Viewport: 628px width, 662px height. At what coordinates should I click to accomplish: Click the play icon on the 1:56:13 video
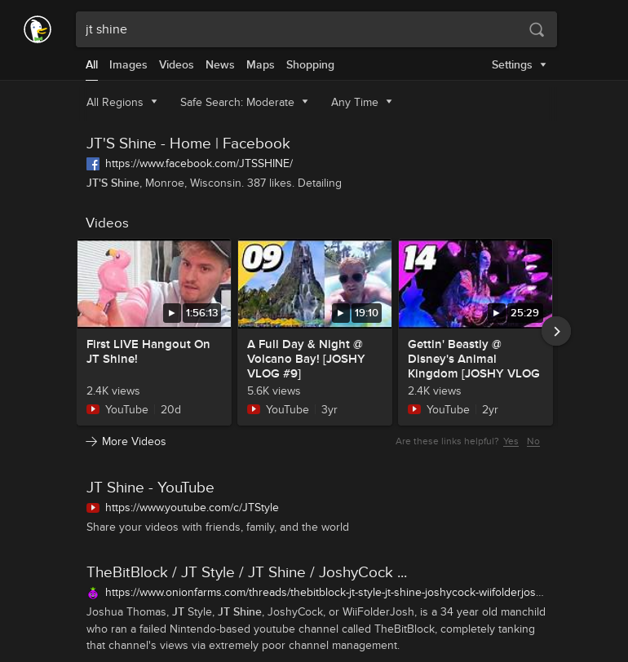click(x=171, y=312)
